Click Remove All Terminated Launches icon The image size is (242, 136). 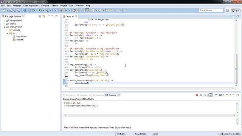coord(205,95)
